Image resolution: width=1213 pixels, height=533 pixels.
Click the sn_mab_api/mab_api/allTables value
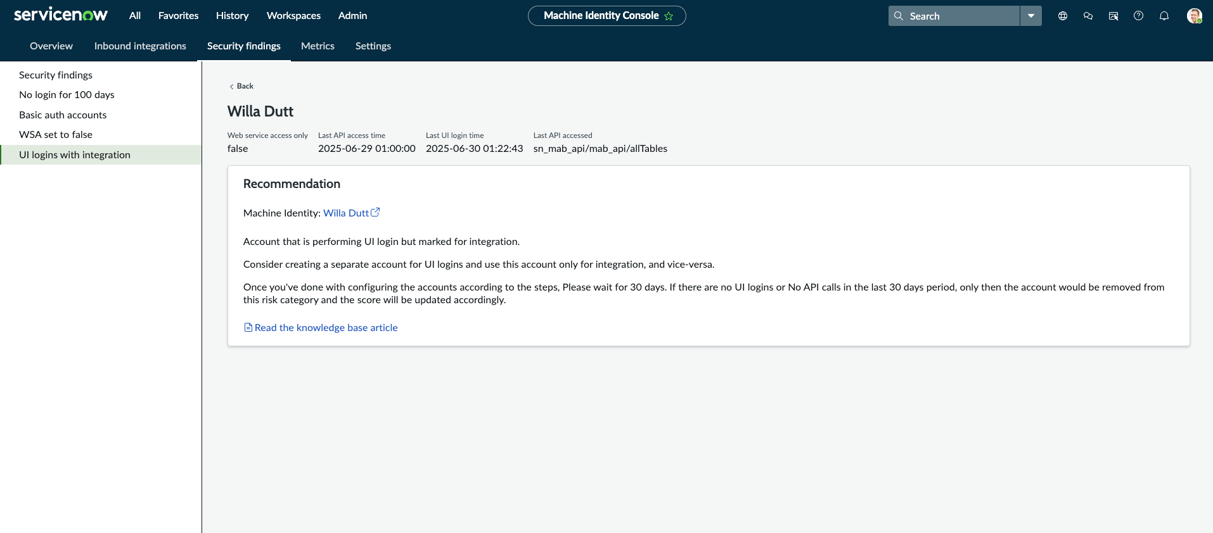600,149
